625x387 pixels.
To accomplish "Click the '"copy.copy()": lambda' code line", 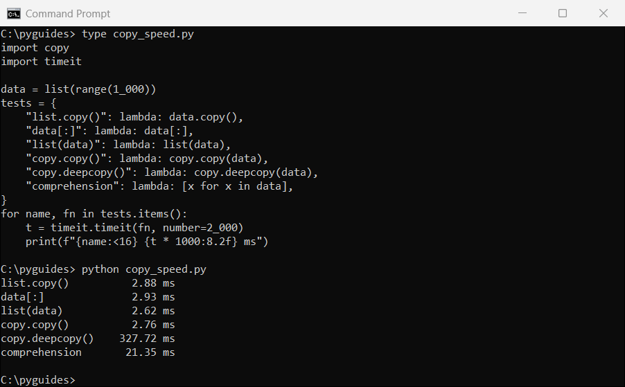I will [x=147, y=159].
